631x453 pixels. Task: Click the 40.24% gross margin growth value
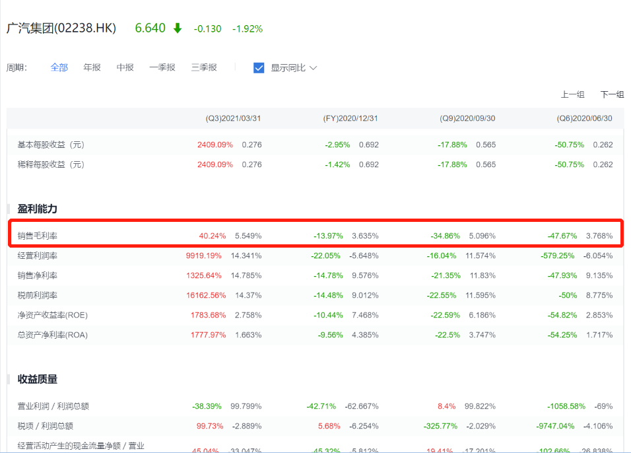click(x=213, y=236)
